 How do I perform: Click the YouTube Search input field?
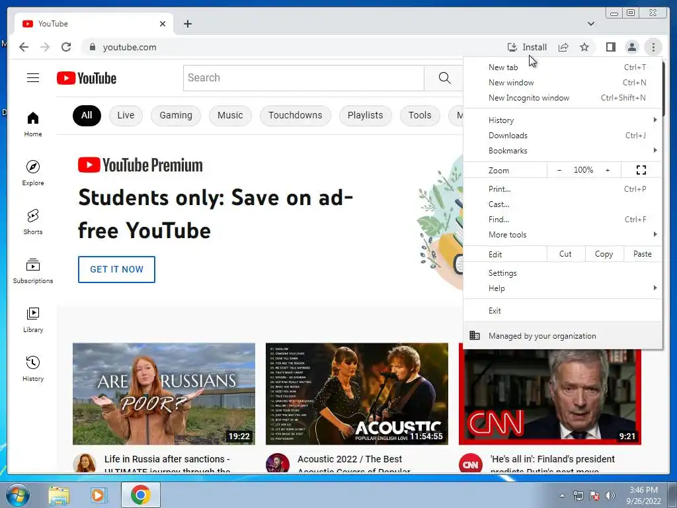click(x=303, y=78)
